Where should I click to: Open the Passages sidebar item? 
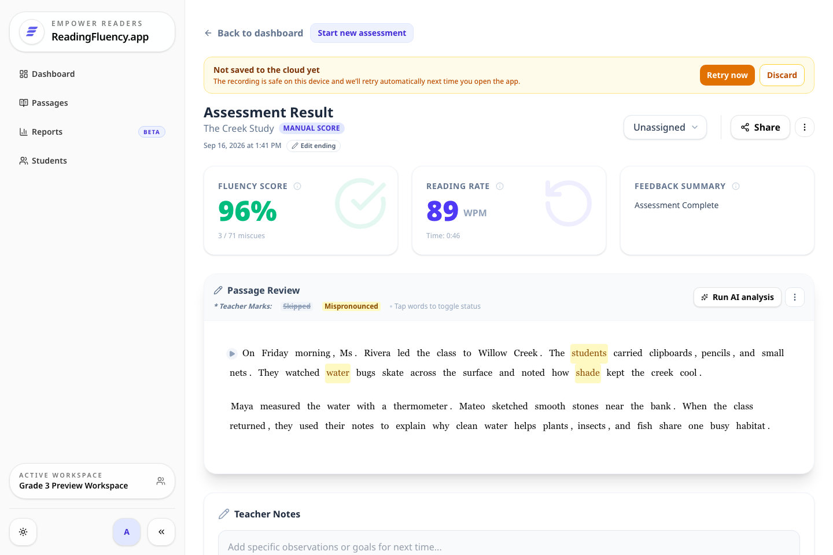93,103
